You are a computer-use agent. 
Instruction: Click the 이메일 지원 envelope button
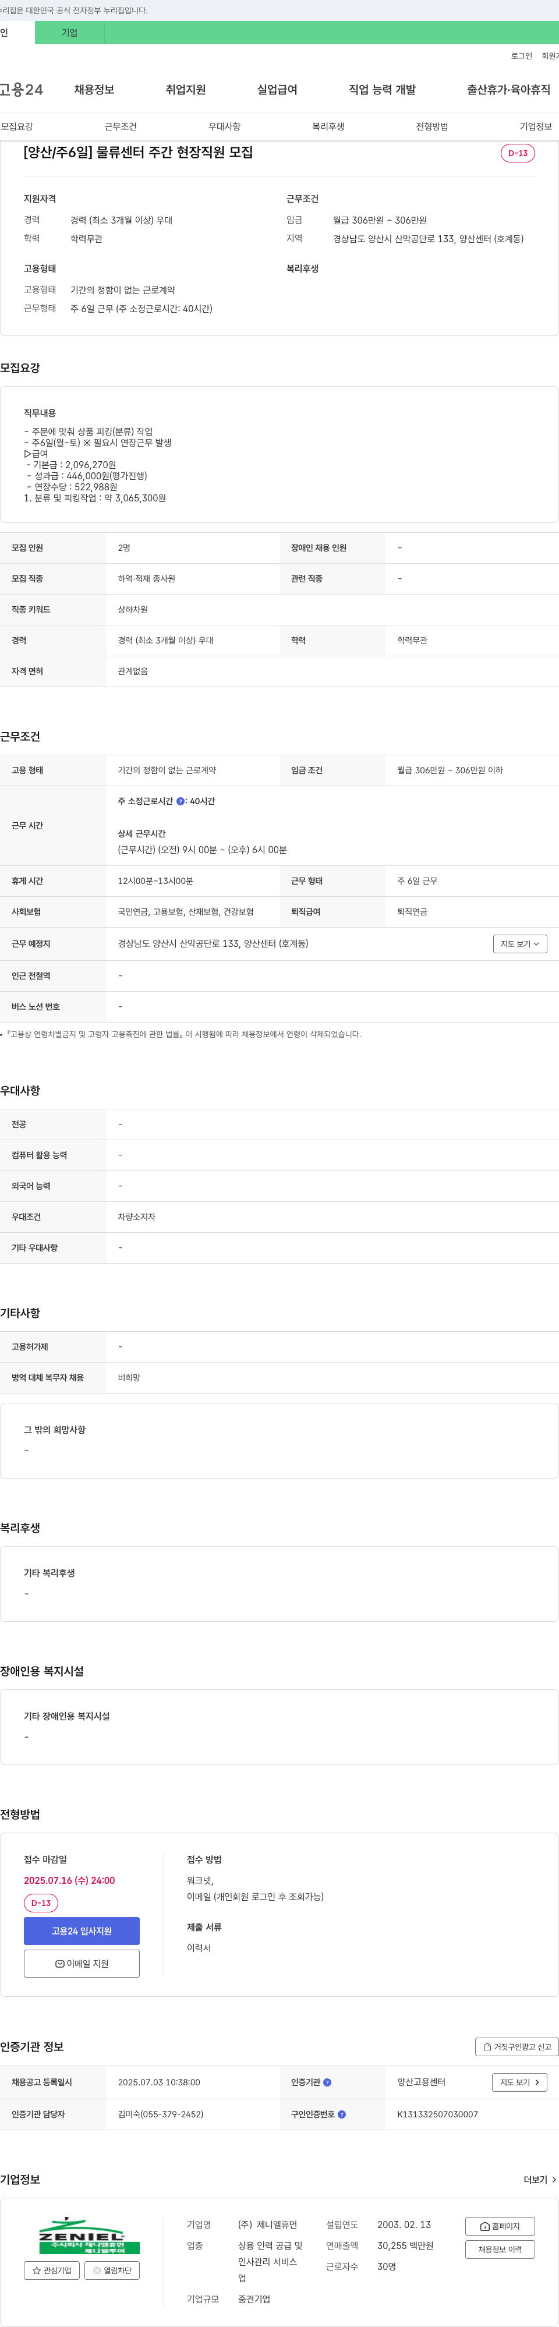coord(82,1963)
